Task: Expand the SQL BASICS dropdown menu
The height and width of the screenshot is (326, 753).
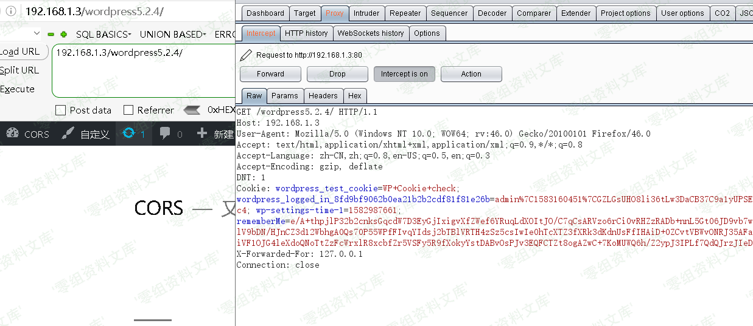Action: 103,35
